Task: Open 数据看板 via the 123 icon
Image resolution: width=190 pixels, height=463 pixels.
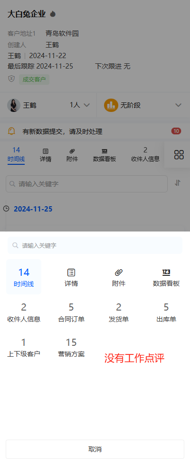Action: click(x=166, y=272)
